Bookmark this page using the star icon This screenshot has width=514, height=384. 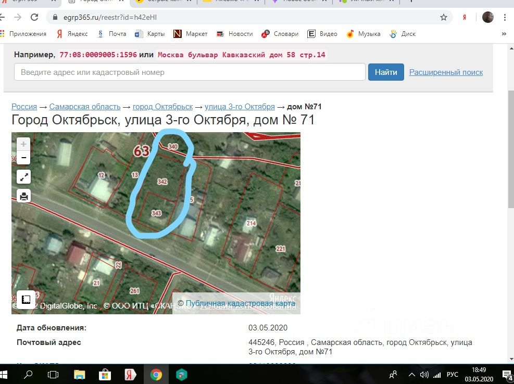(444, 17)
